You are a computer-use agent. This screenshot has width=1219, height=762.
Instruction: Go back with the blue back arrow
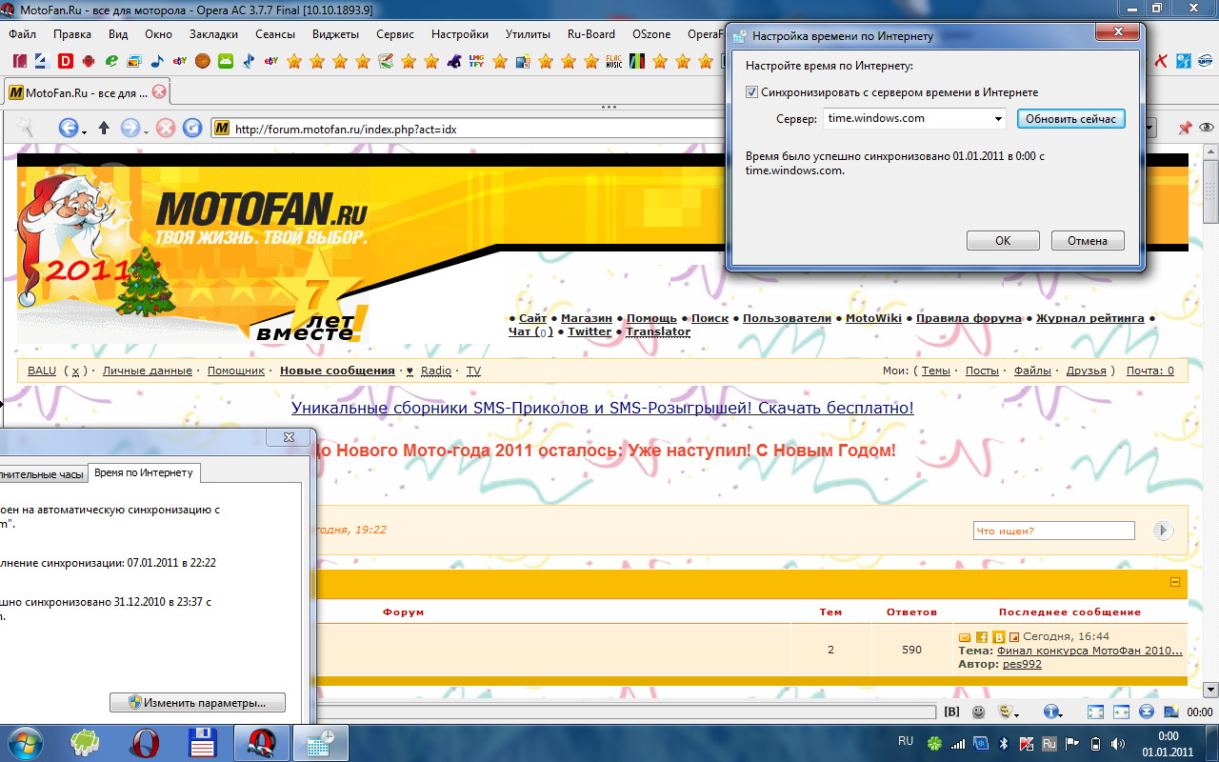pos(68,128)
